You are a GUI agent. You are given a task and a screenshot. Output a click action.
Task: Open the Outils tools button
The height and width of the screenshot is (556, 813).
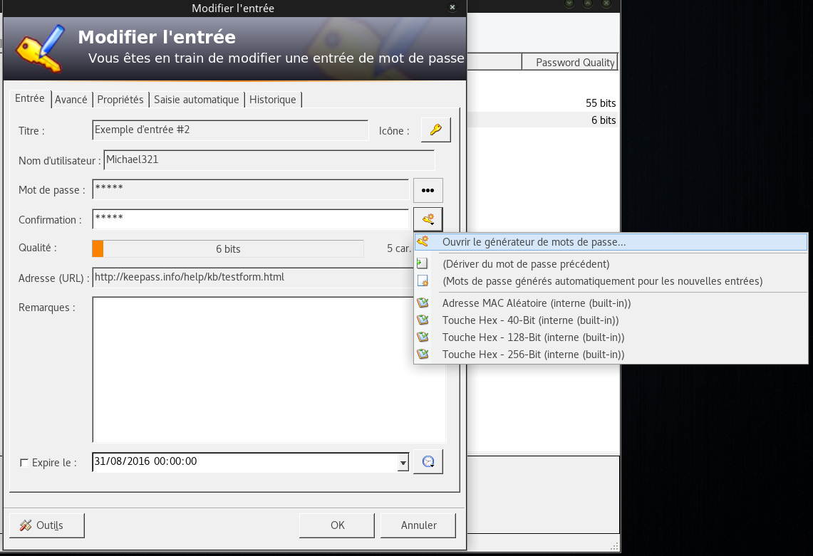click(46, 525)
